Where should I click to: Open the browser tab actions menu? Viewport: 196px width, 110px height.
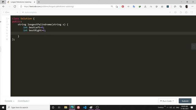click(x=3, y=2)
